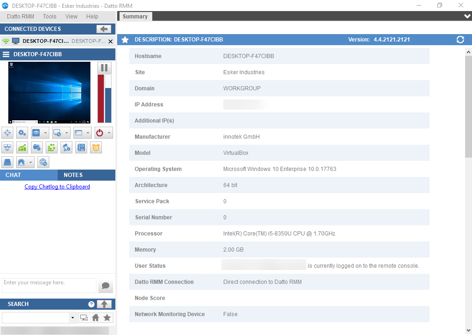Click the Microsoft Windows 10 Enterprise value
This screenshot has height=335, width=472.
tap(280, 169)
